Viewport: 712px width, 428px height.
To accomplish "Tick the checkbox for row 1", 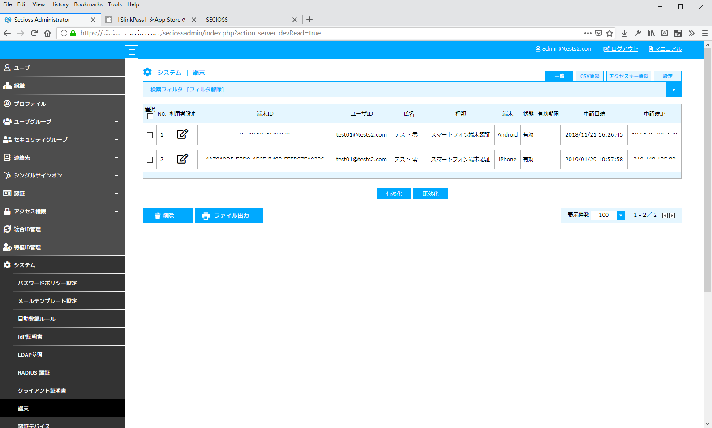I will click(150, 135).
